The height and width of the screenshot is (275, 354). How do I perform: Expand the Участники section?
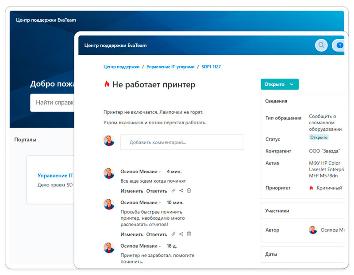pyautogui.click(x=276, y=210)
